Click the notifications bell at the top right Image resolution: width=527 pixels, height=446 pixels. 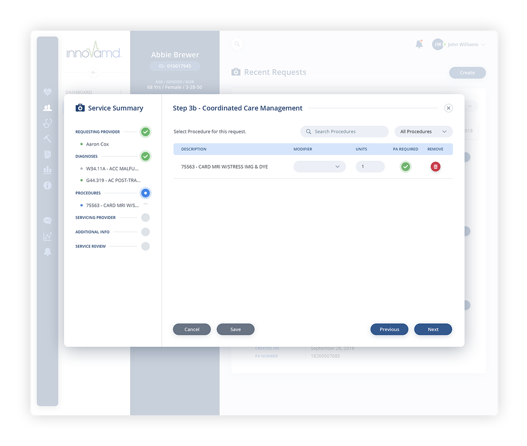(x=419, y=44)
